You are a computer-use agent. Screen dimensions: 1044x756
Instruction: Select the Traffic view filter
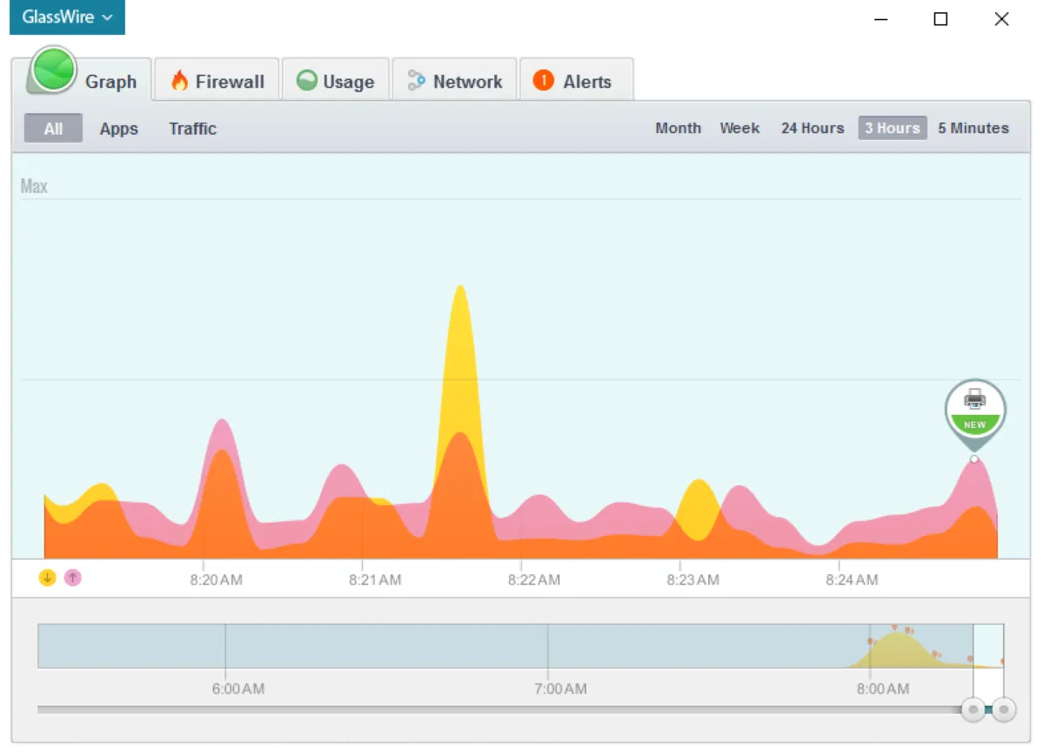[x=192, y=129]
